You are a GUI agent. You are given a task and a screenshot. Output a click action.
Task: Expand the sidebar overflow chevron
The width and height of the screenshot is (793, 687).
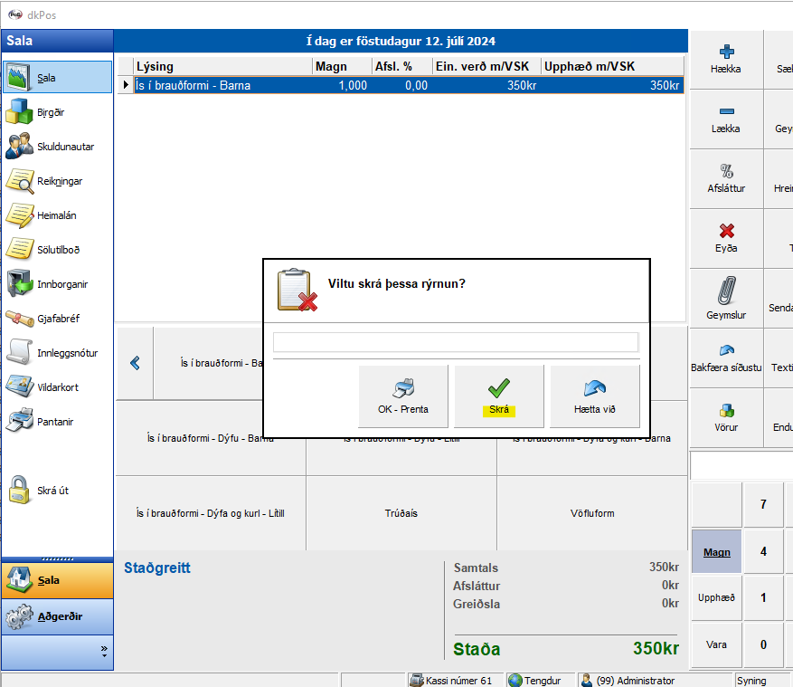click(103, 650)
